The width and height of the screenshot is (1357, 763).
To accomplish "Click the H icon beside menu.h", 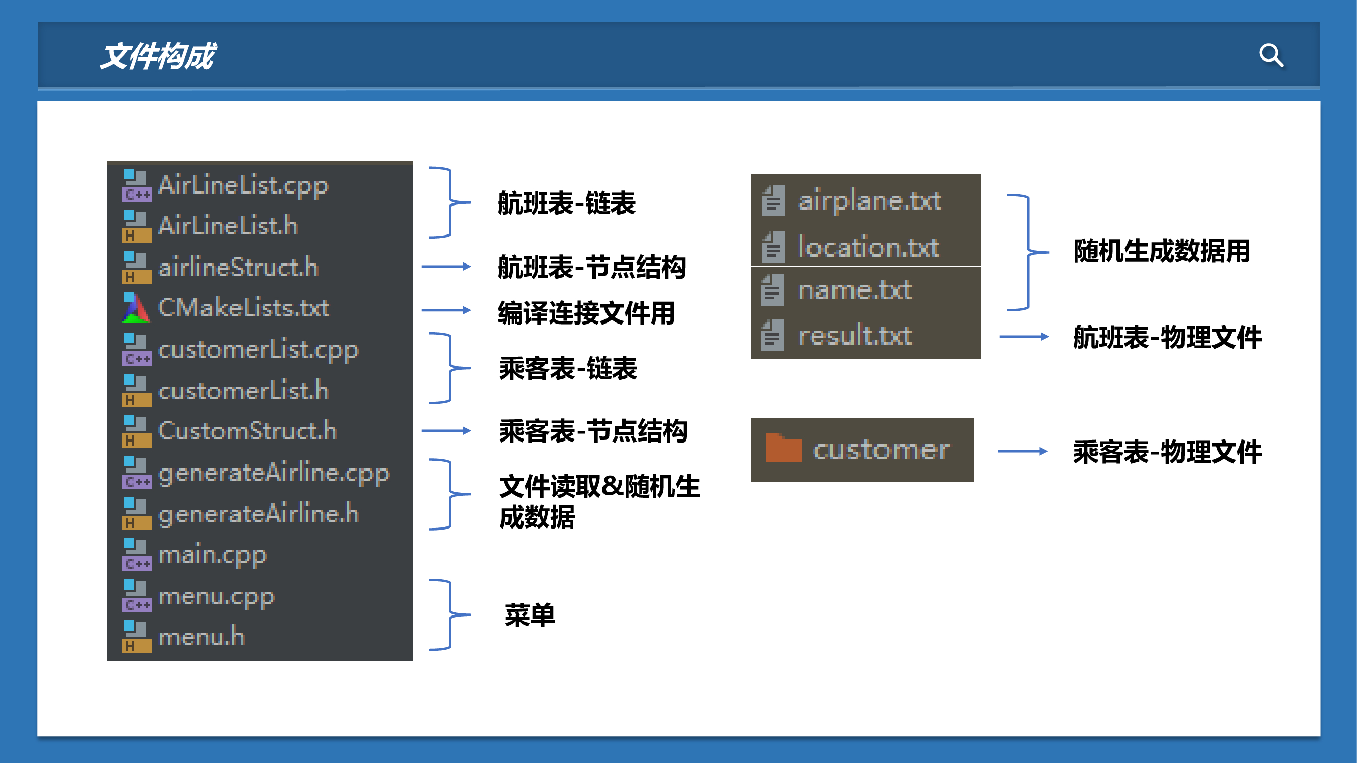I will tap(136, 637).
